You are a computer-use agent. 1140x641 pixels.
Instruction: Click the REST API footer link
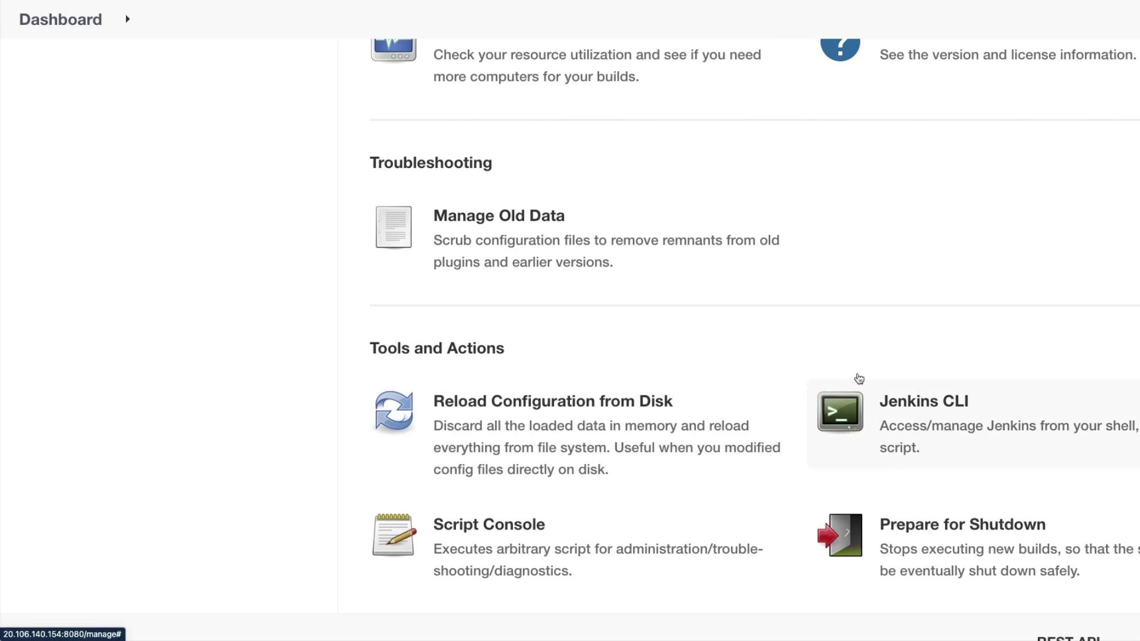point(1068,638)
